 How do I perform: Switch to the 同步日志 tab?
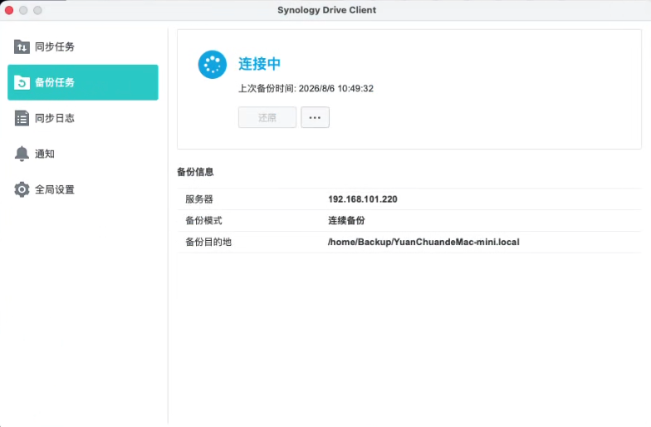[x=83, y=118]
